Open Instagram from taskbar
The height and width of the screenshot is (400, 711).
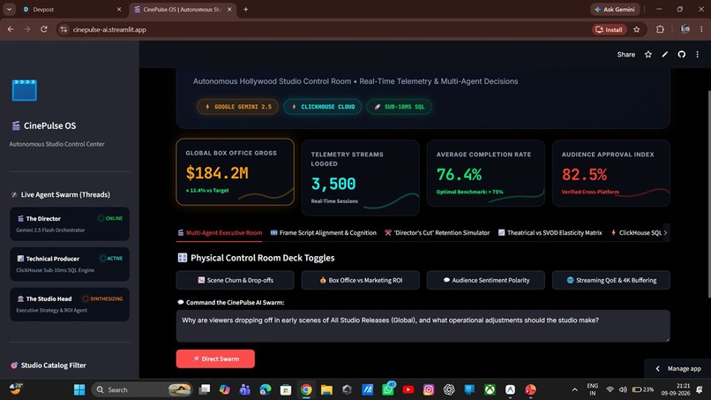click(x=429, y=389)
